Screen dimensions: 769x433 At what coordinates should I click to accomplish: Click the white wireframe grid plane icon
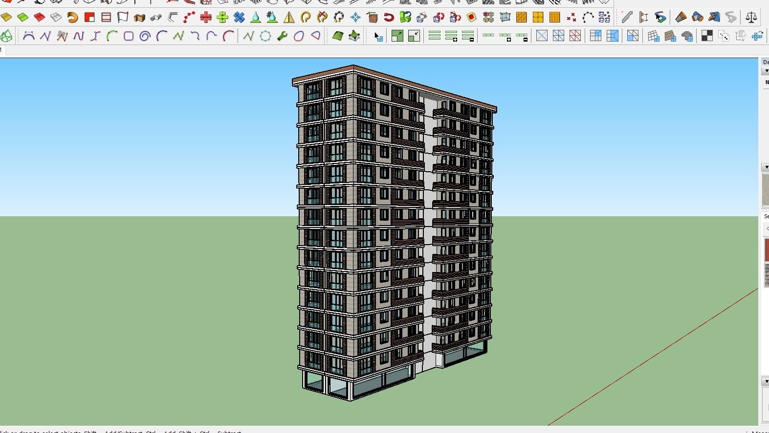click(x=56, y=18)
